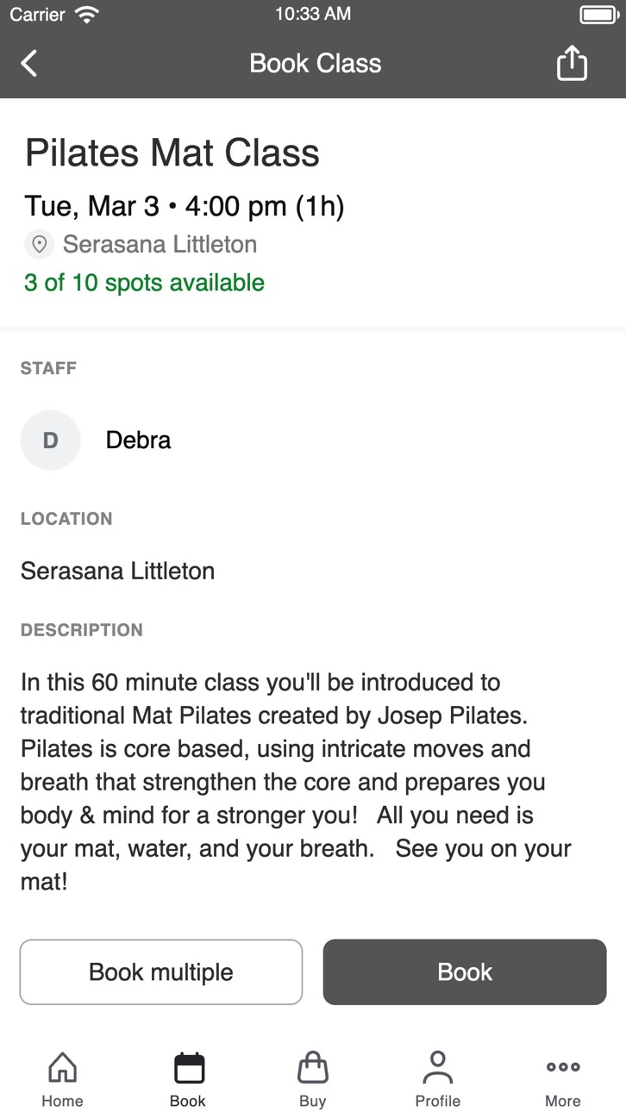Select the Debra staff name
626x1112 pixels.
coord(138,440)
